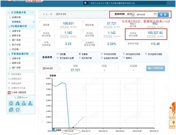The height and width of the screenshot is (135, 176).
Task: Select the 浏览量 radio button
Action: click(57, 54)
